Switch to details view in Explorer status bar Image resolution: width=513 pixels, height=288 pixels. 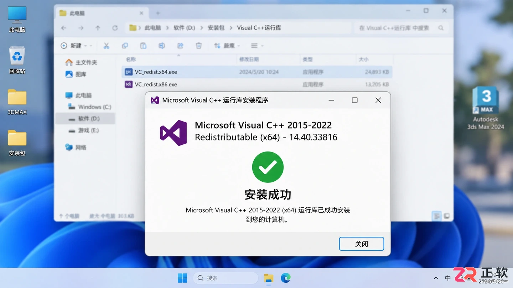point(436,216)
